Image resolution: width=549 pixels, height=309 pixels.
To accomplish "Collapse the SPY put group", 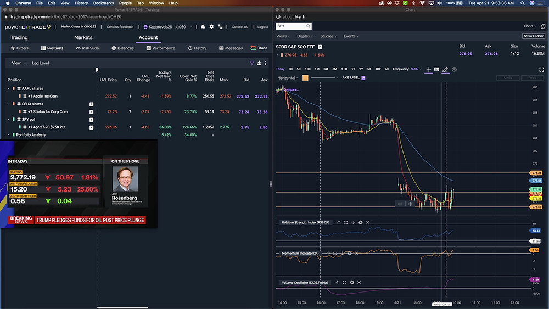I will pyautogui.click(x=9, y=119).
